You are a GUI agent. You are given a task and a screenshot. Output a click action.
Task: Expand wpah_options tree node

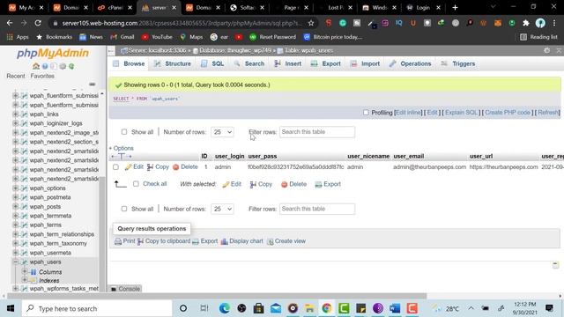16,188
